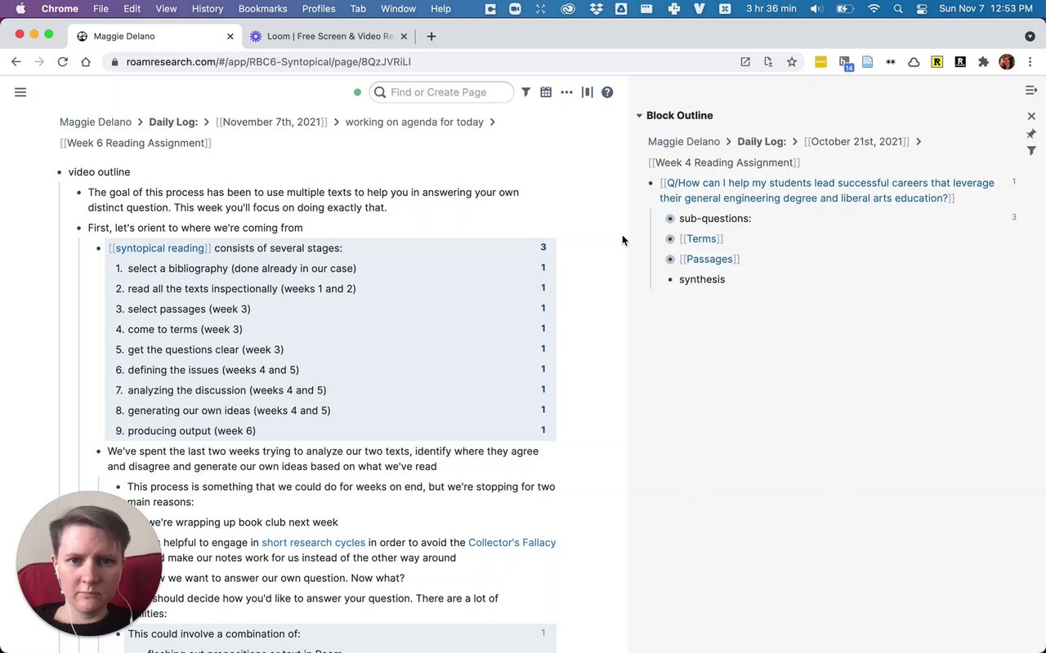Click the filter icon in Roam top bar
This screenshot has width=1046, height=653.
point(525,92)
